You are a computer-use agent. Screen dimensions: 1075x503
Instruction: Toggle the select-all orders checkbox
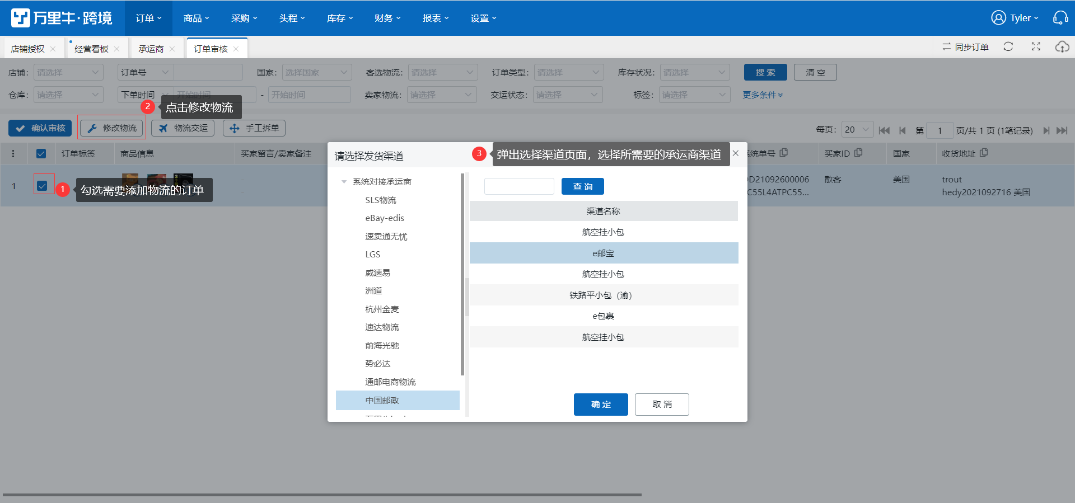[41, 153]
